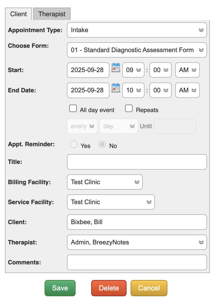
Task: Open the Start hour dropdown
Action: pyautogui.click(x=133, y=70)
